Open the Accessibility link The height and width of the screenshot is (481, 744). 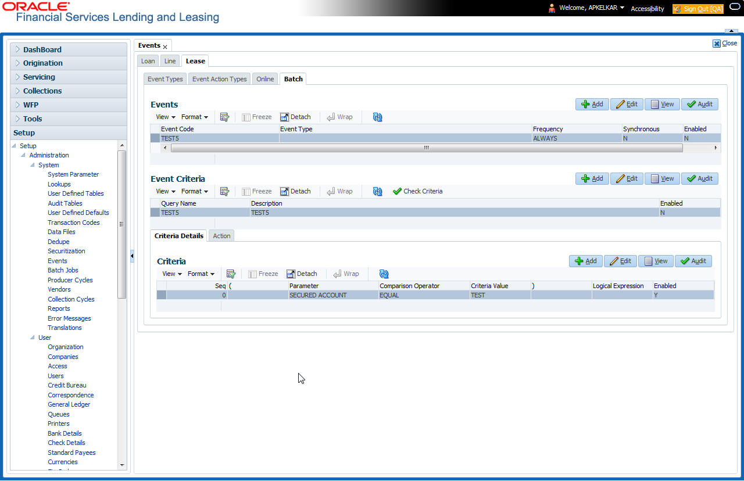[x=648, y=9]
